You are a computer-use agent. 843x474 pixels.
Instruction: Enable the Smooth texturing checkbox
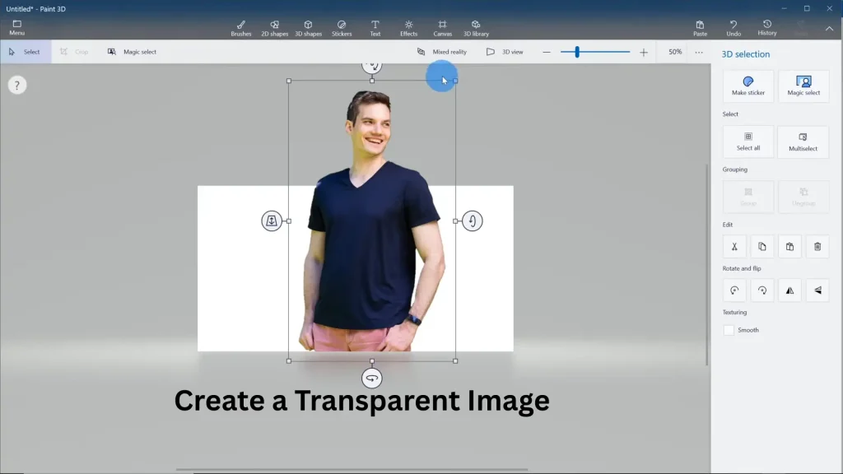coord(729,329)
